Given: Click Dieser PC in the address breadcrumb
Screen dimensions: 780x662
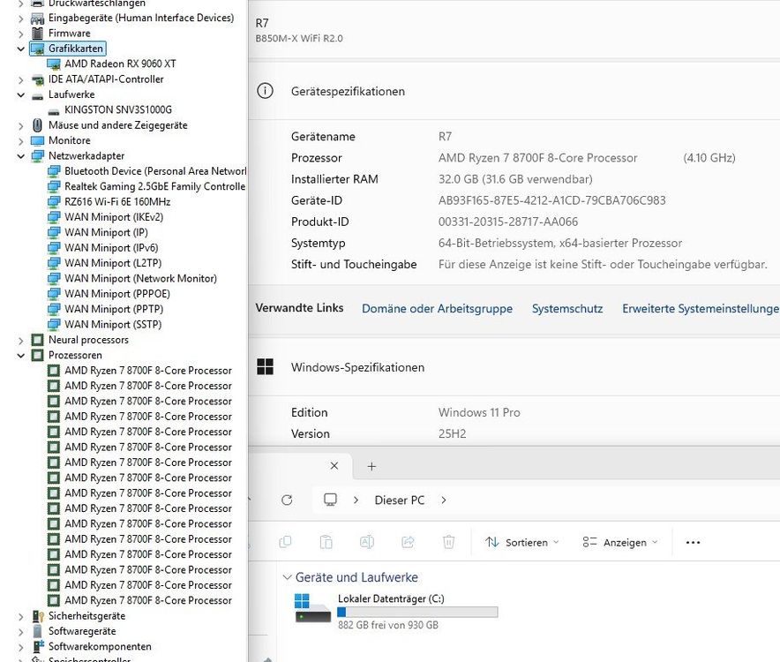Looking at the screenshot, I should (x=399, y=500).
